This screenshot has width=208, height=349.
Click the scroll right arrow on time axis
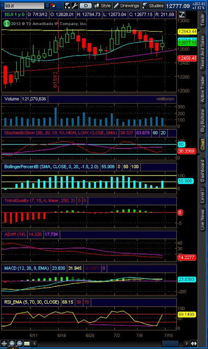[187, 344]
